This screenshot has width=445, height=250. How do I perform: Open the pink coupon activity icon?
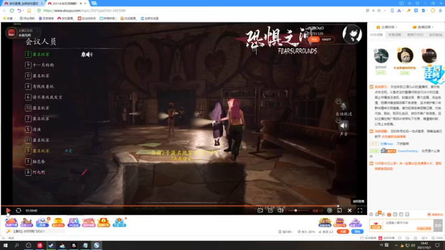tap(88, 223)
